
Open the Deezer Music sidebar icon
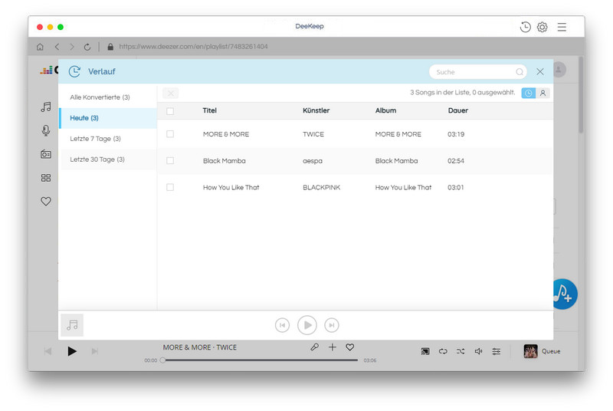click(x=46, y=107)
